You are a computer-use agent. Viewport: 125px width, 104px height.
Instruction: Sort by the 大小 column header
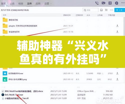(x=88, y=15)
